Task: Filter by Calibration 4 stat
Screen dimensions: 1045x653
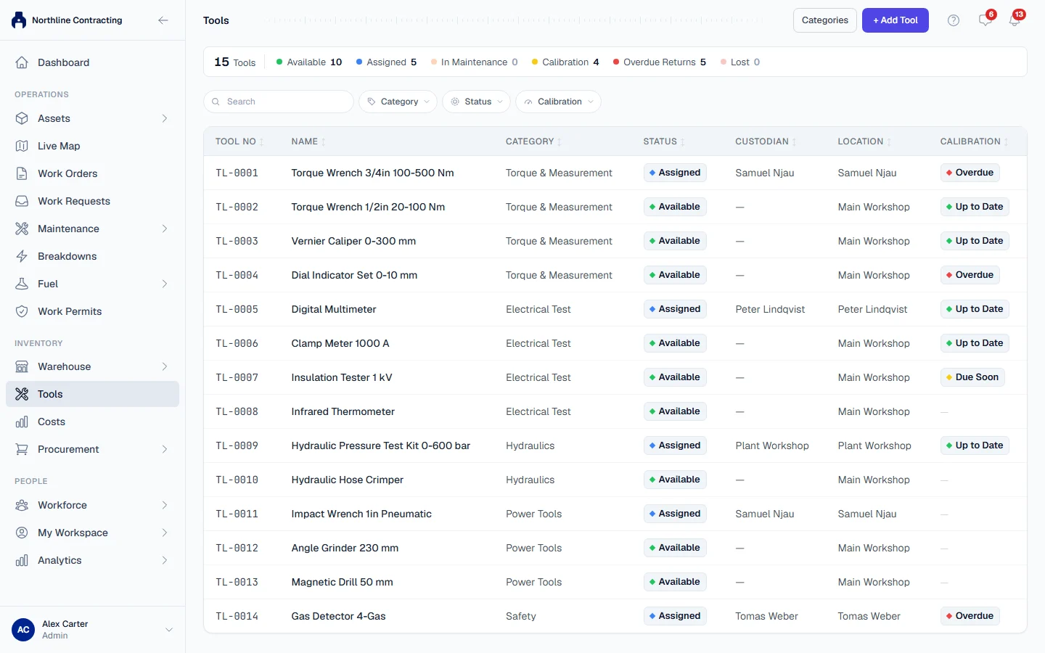Action: pyautogui.click(x=565, y=62)
